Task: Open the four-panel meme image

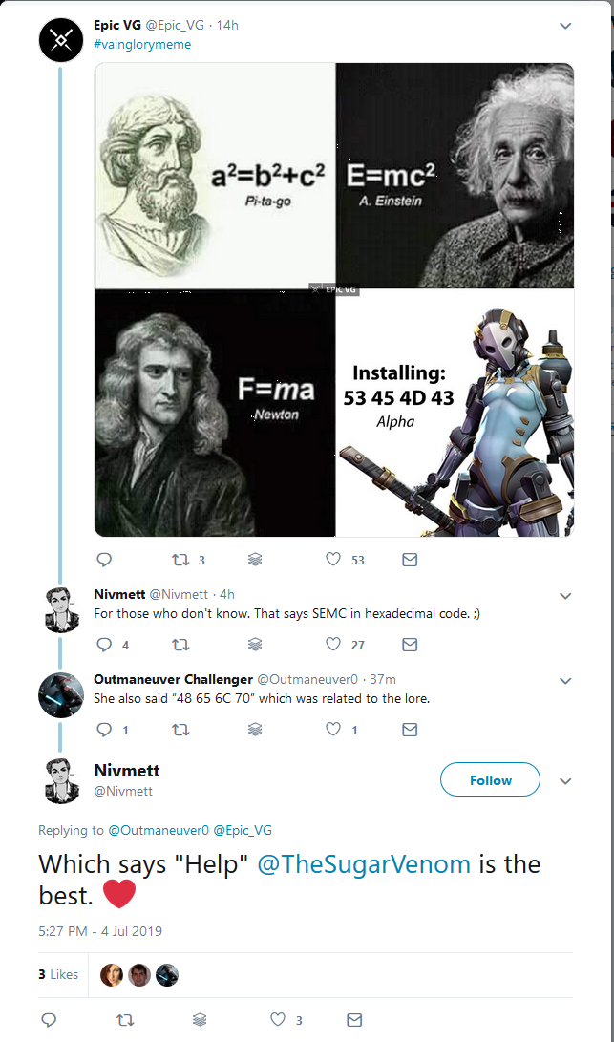Action: click(x=334, y=300)
